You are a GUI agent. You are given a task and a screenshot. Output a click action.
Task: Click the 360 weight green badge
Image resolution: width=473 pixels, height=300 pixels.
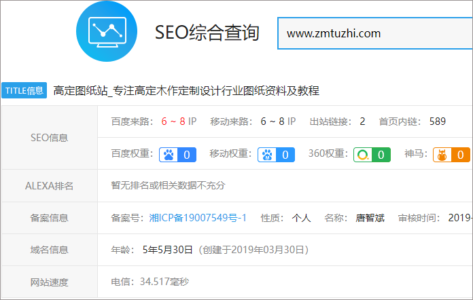pyautogui.click(x=372, y=155)
